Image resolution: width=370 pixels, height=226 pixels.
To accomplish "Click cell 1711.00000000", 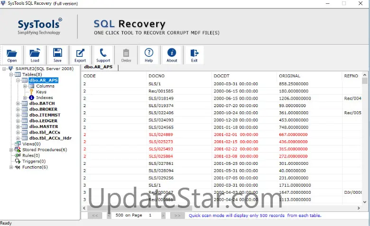I will click(295, 185).
